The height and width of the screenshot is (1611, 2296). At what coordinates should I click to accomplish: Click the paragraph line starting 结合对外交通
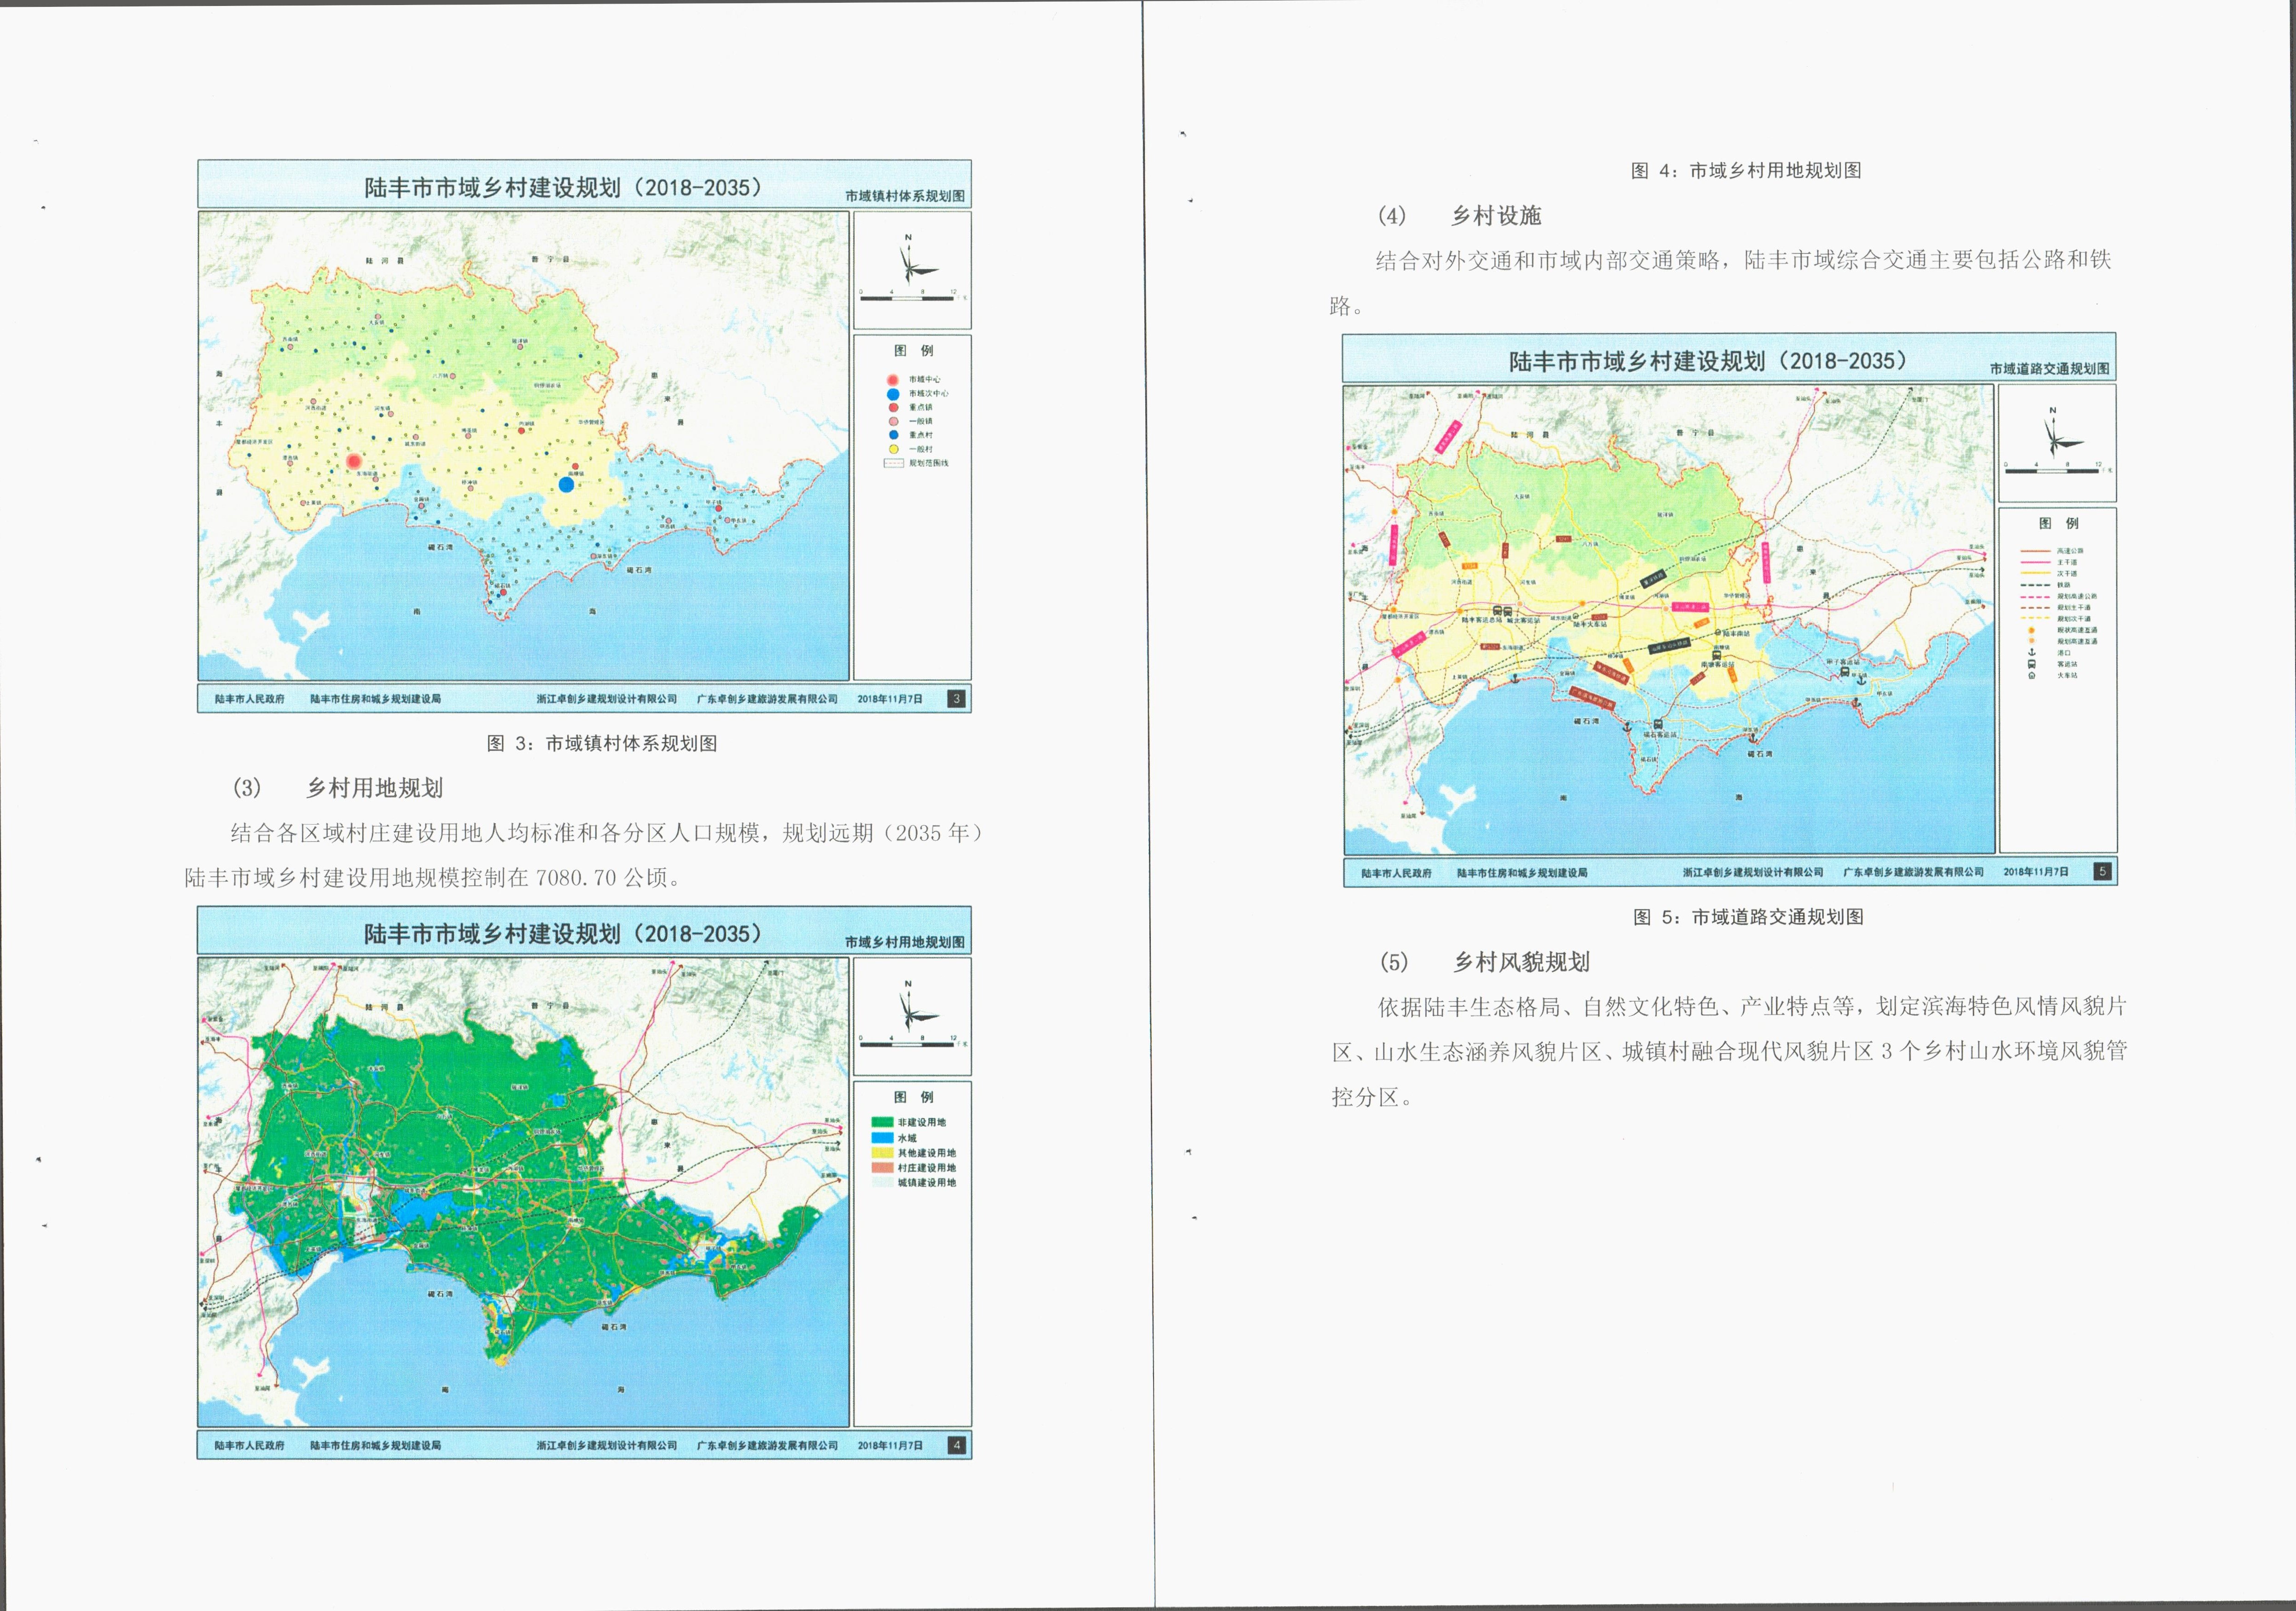click(1743, 260)
